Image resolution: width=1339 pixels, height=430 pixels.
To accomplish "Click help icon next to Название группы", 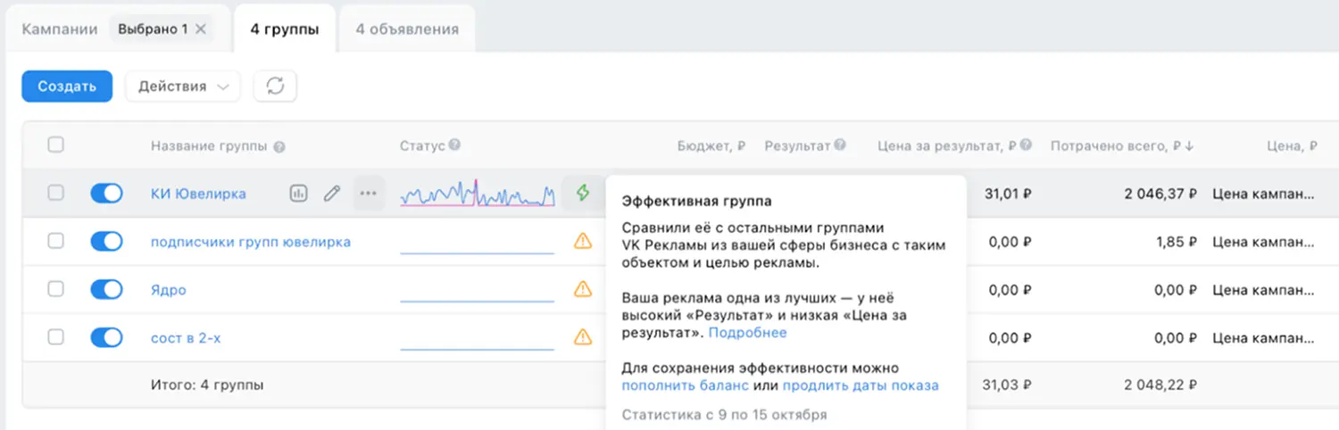I will 279,147.
